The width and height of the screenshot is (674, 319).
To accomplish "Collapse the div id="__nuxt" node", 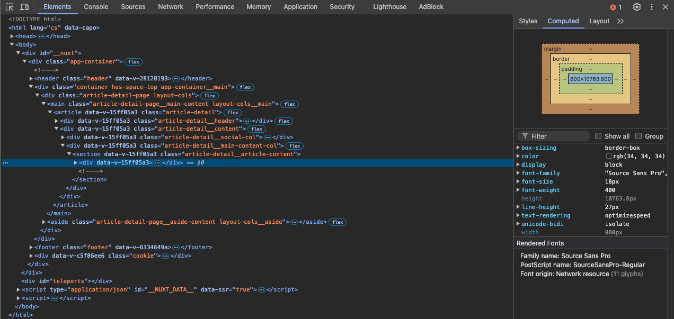I will (18, 53).
